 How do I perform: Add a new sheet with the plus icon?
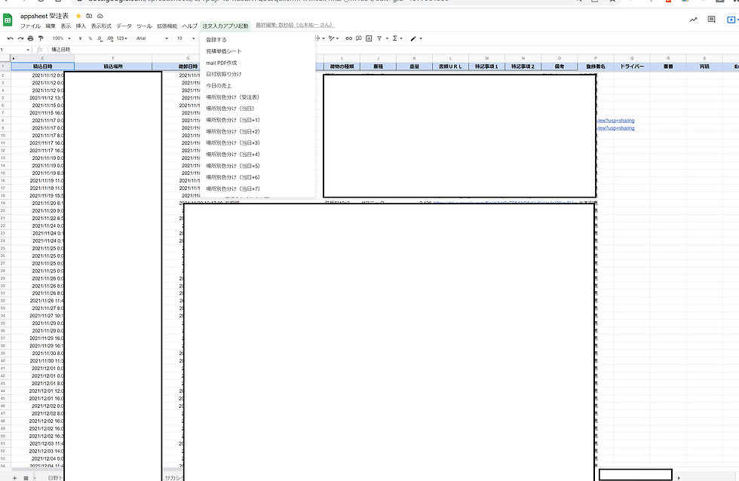14,478
